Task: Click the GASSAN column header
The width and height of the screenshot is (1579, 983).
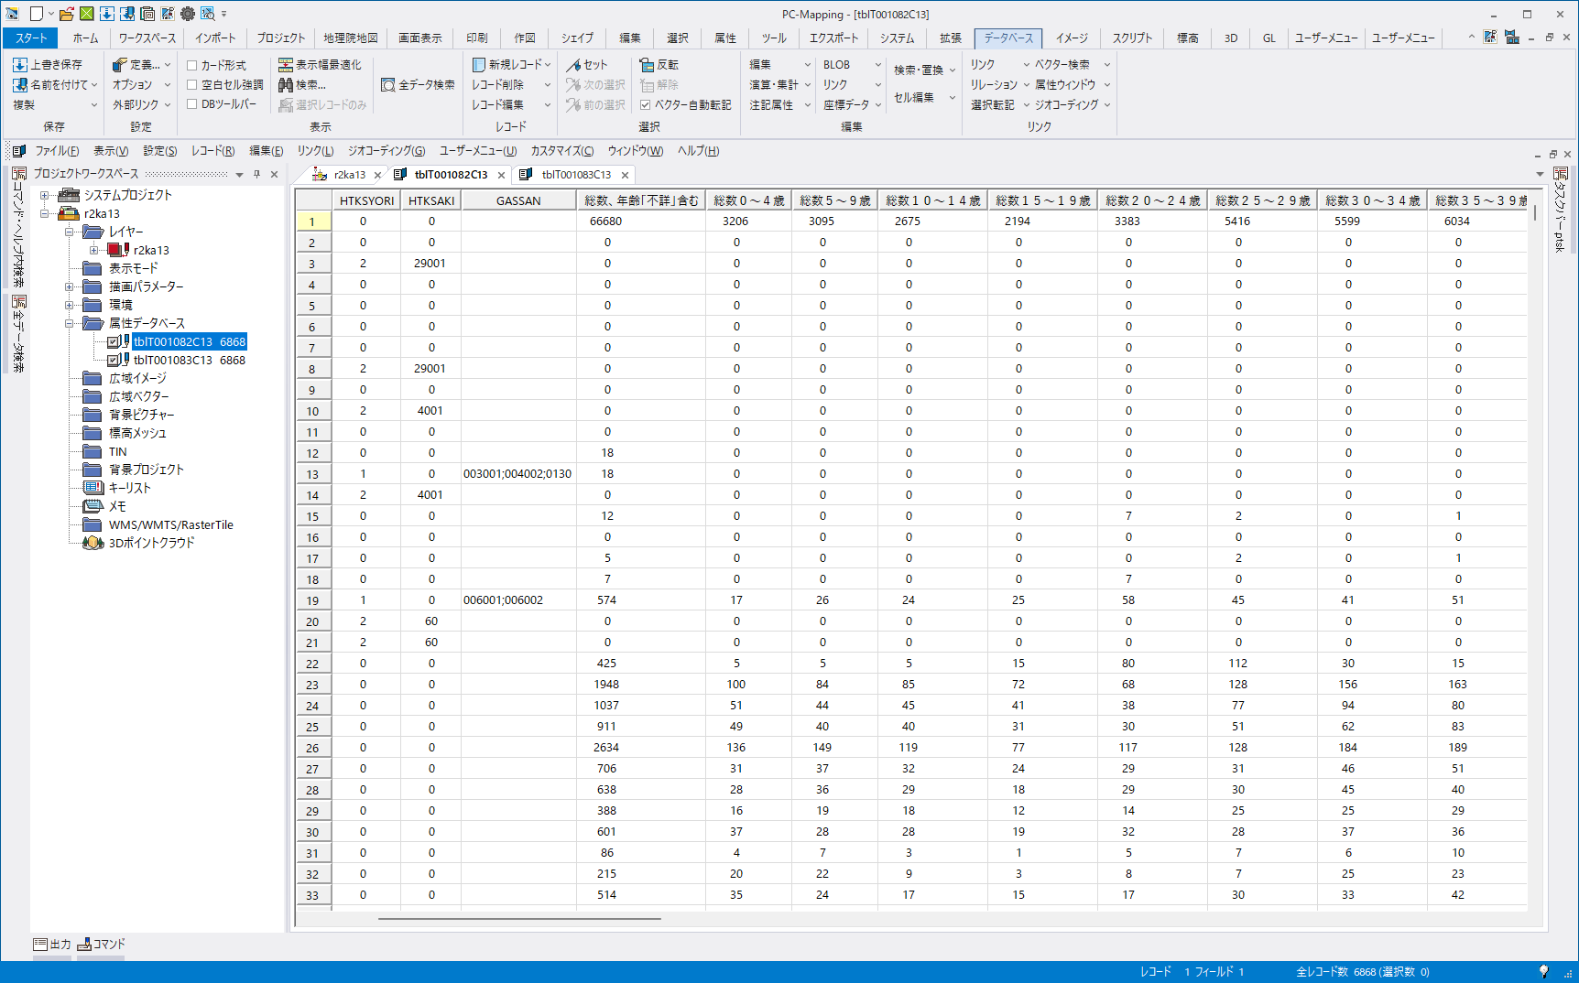Action: [518, 200]
